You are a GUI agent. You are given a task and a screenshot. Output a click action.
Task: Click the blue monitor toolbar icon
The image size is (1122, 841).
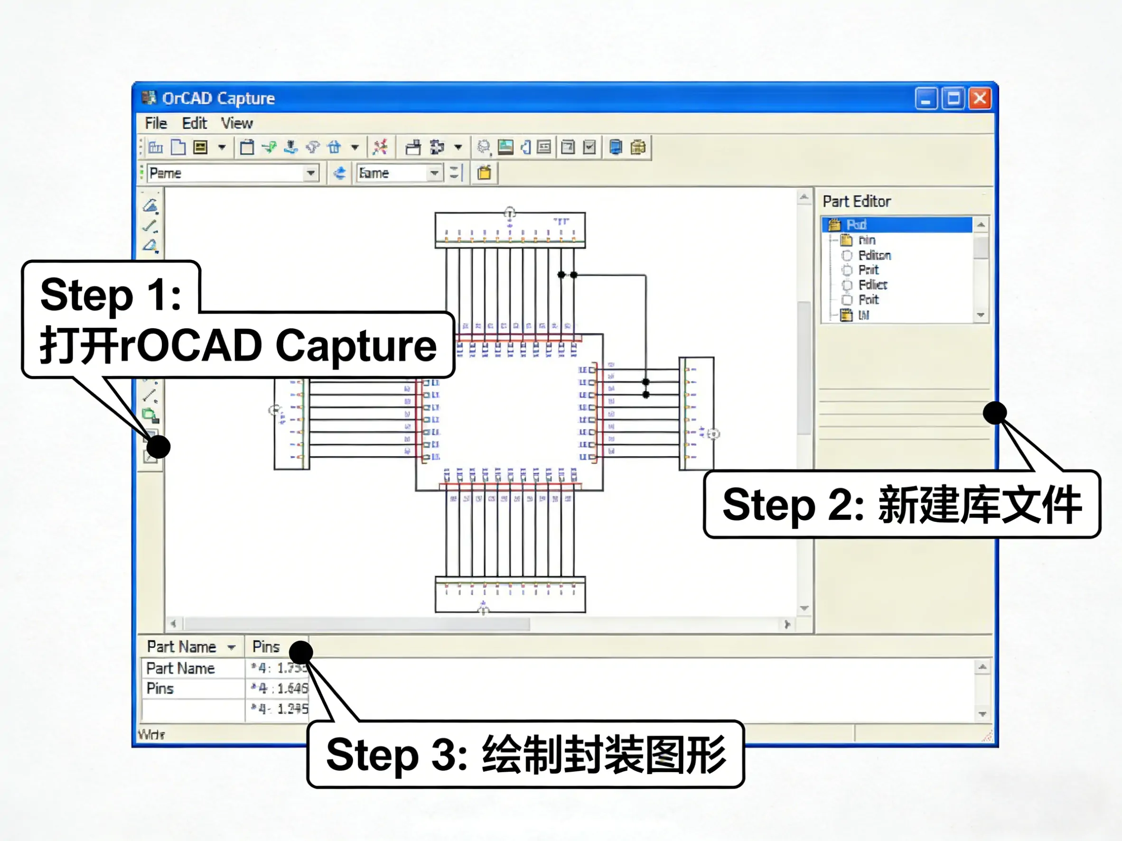click(x=615, y=148)
